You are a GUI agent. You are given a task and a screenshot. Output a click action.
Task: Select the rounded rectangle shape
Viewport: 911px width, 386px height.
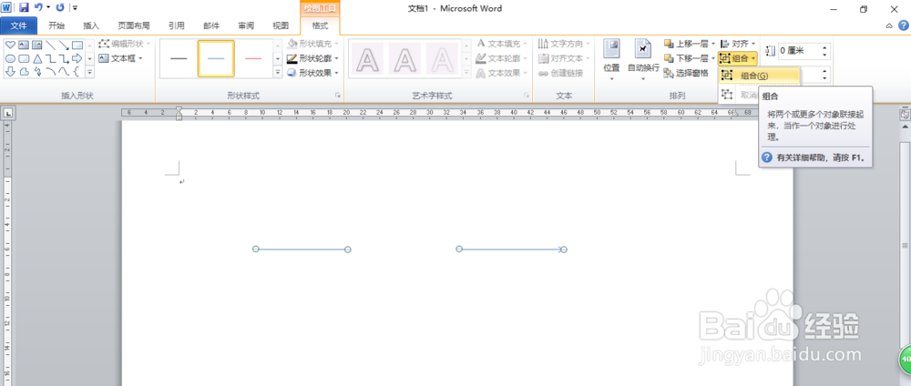[x=24, y=58]
